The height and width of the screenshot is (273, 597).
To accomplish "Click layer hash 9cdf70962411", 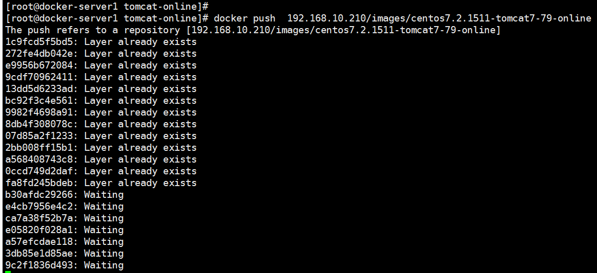I will [x=39, y=77].
